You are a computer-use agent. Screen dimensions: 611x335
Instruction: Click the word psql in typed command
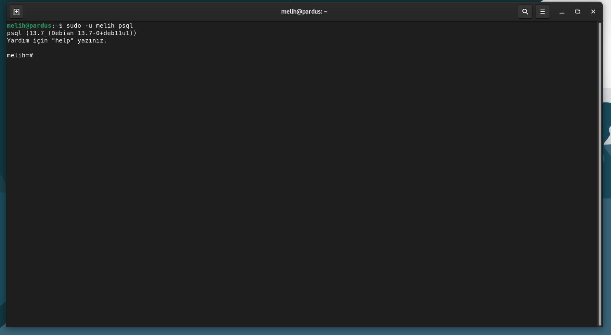point(125,26)
